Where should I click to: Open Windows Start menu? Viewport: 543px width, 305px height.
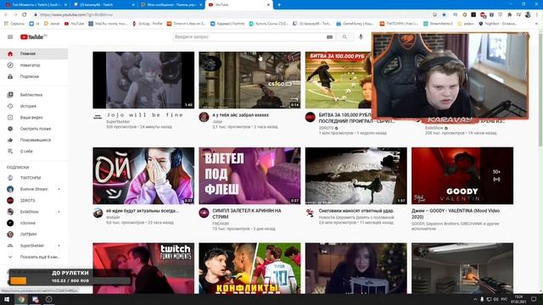pos(7,299)
